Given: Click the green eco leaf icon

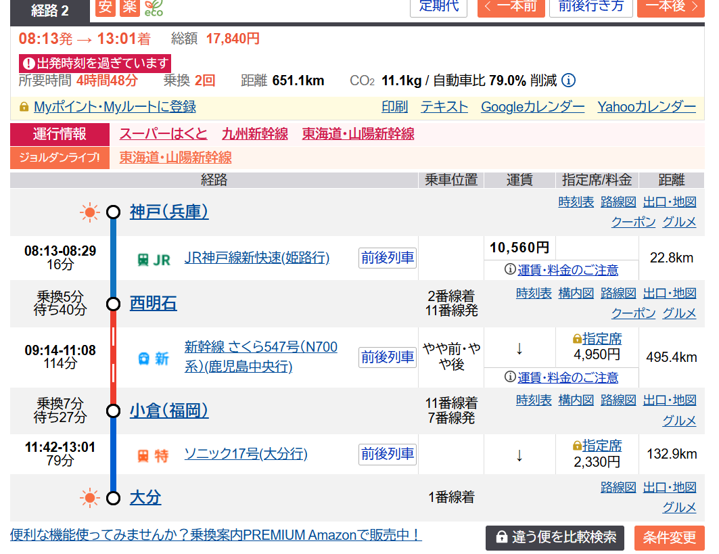Looking at the screenshot, I should 153,7.
